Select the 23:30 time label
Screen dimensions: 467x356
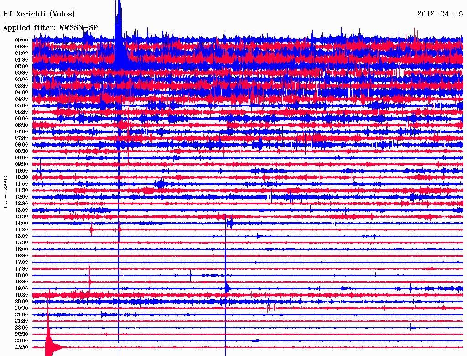pyautogui.click(x=21, y=347)
